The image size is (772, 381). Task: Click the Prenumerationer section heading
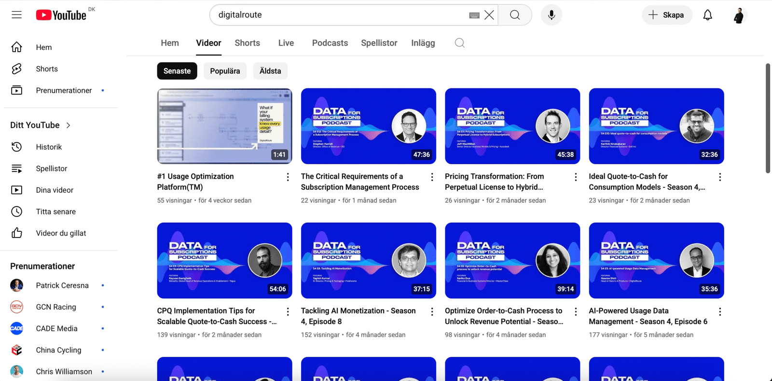tap(42, 266)
